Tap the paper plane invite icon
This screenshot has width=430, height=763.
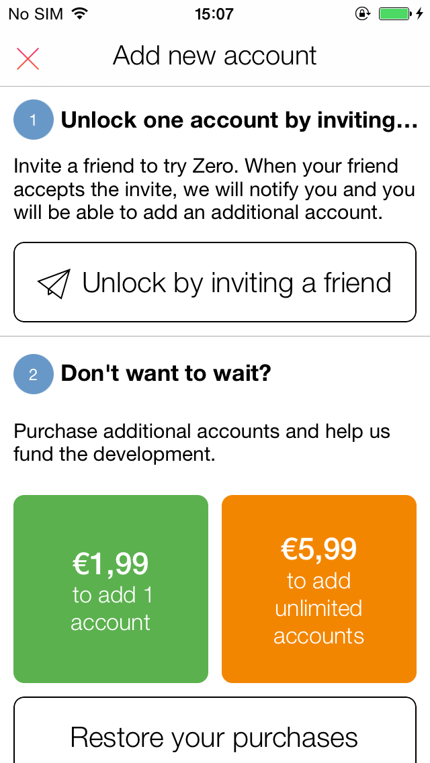pyautogui.click(x=54, y=283)
